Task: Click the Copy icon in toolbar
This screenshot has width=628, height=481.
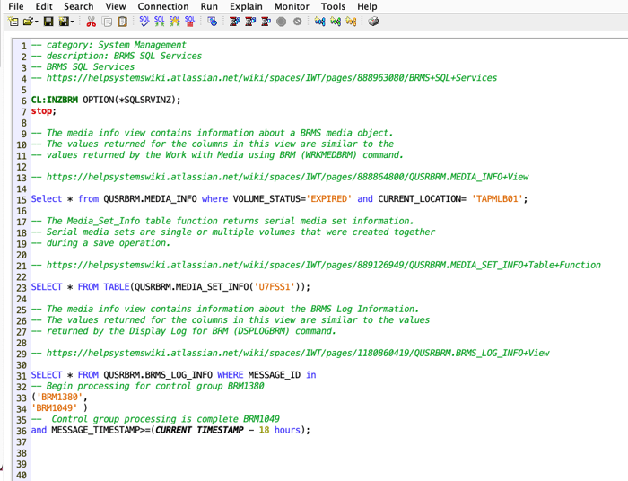Action: [107, 21]
